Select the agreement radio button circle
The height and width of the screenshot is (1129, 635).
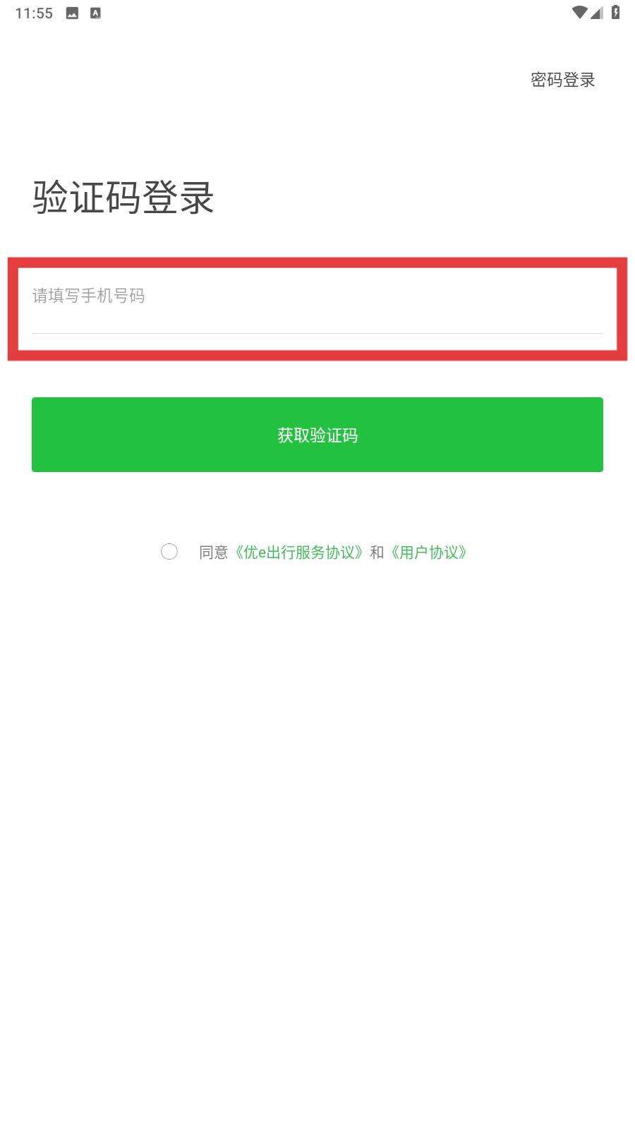click(169, 552)
